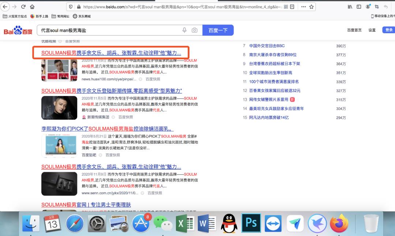The height and width of the screenshot is (236, 395).
Task: Expand the 火狐官方站点 bookmarks folder
Action: [15, 16]
